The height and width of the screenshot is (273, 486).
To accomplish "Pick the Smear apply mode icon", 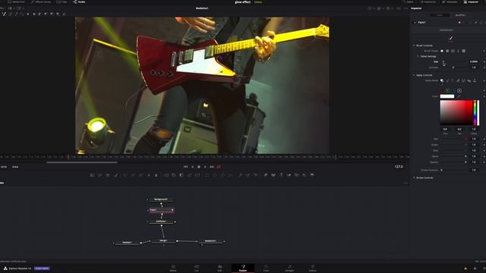I will (x=469, y=81).
